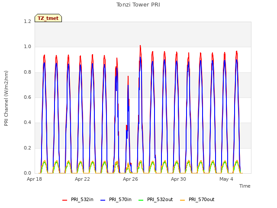Click the chart title Tonzi Tower PRI
This screenshot has height=208, width=277.
[138, 5]
